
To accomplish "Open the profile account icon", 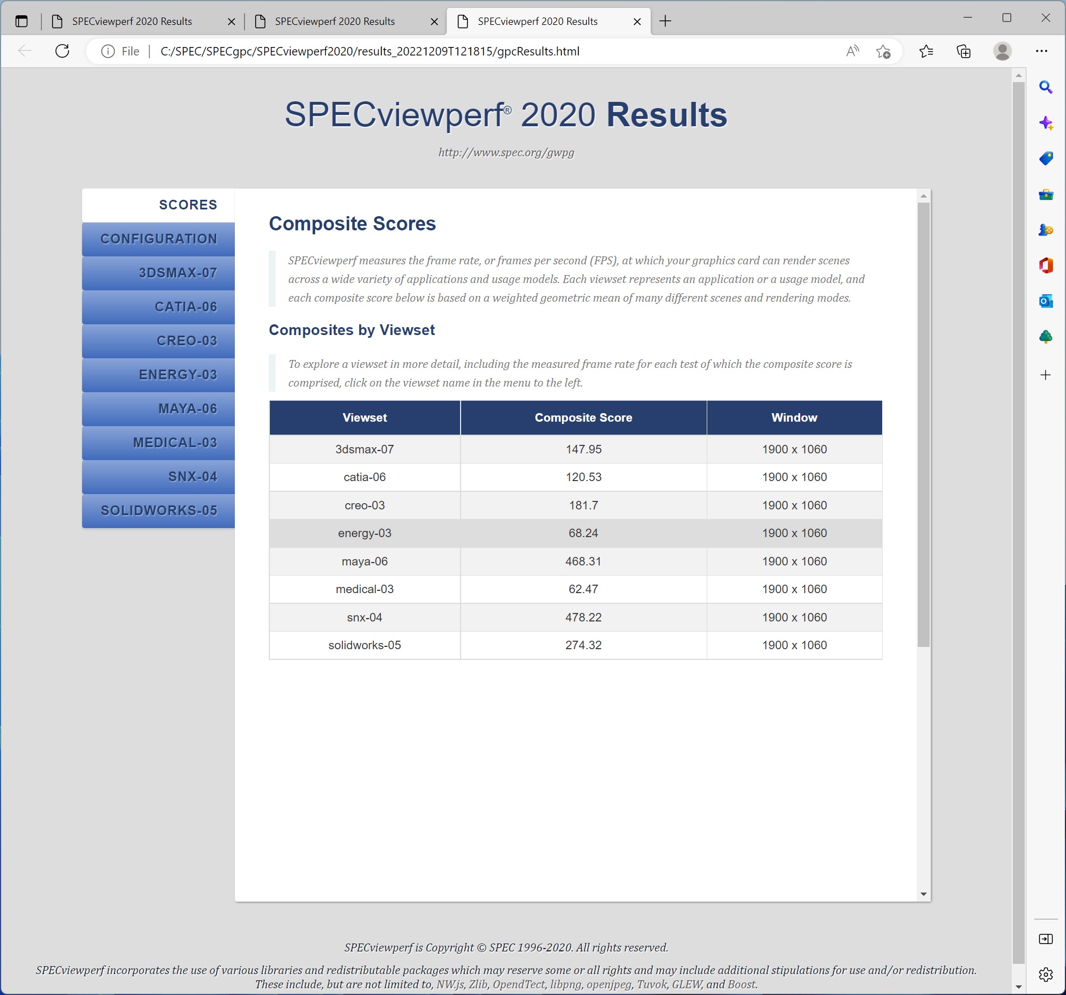I will [x=1003, y=52].
